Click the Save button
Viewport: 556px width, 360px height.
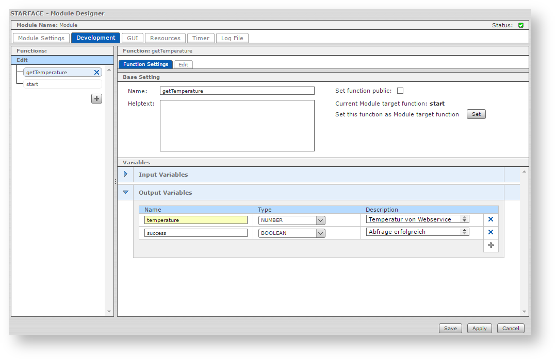450,329
